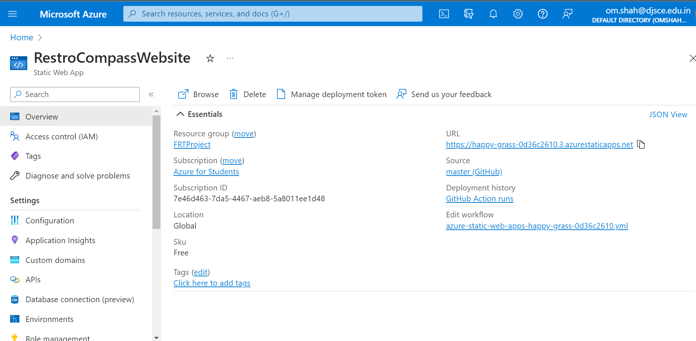Toggle the hamburger menu to show portal menu
The image size is (696, 341).
(x=12, y=13)
